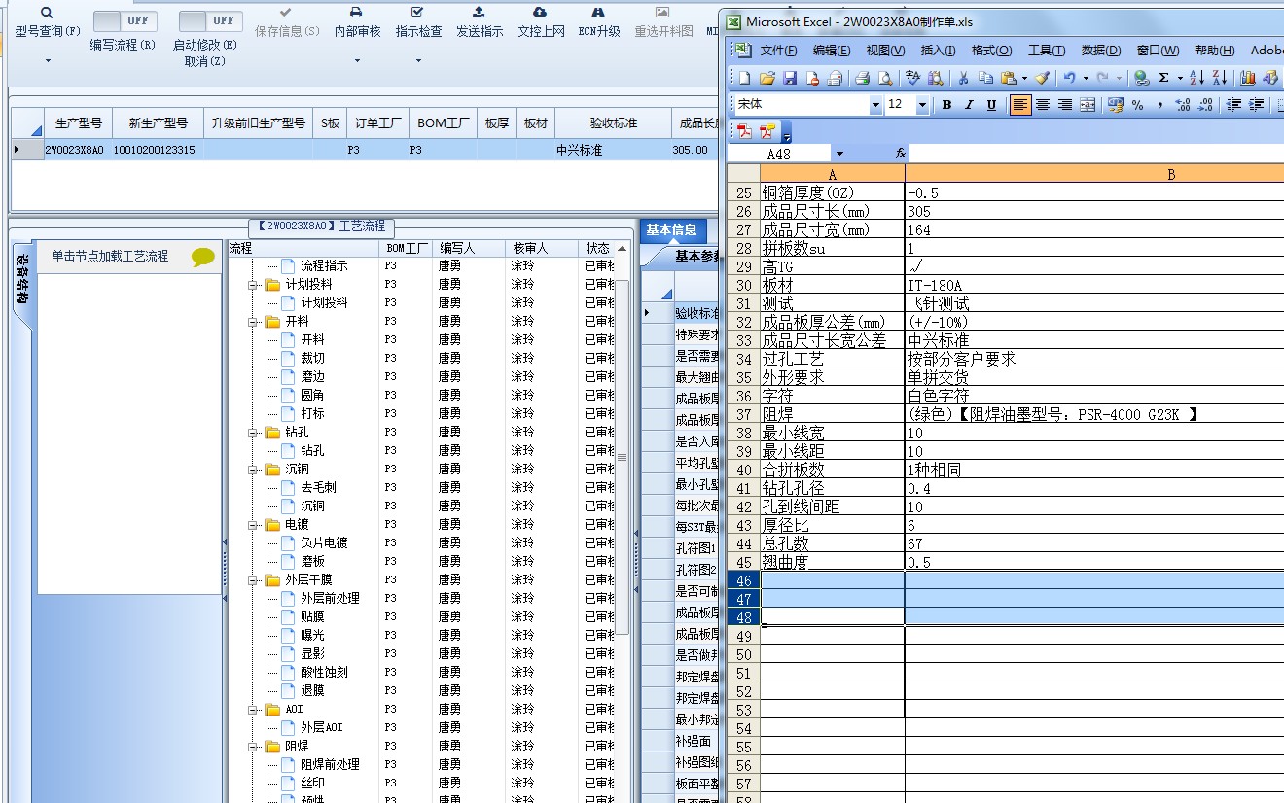Screen dimensions: 1284x803
Task: Click Excel AutoSum sigma icon
Action: (x=1163, y=78)
